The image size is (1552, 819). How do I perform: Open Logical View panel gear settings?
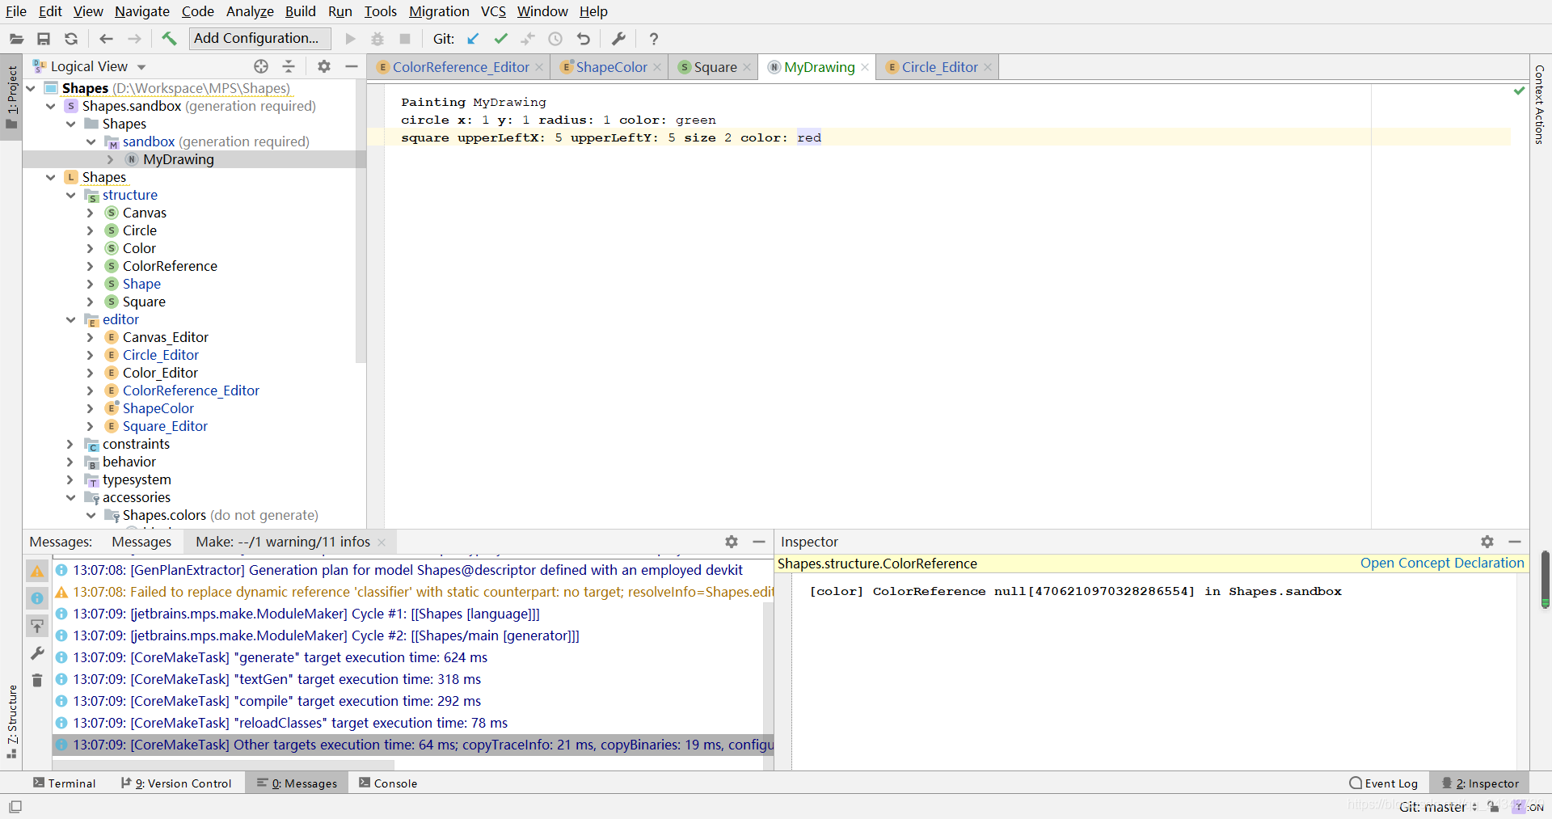[324, 66]
